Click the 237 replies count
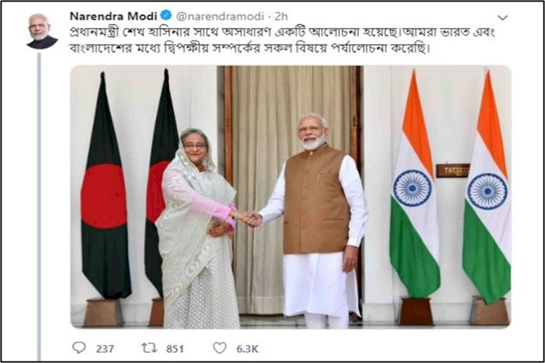 point(105,348)
